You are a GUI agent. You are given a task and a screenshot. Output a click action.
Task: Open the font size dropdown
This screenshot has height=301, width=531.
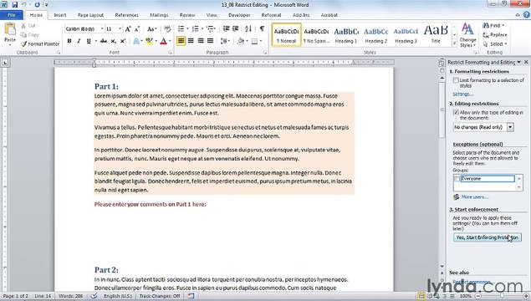[120, 29]
